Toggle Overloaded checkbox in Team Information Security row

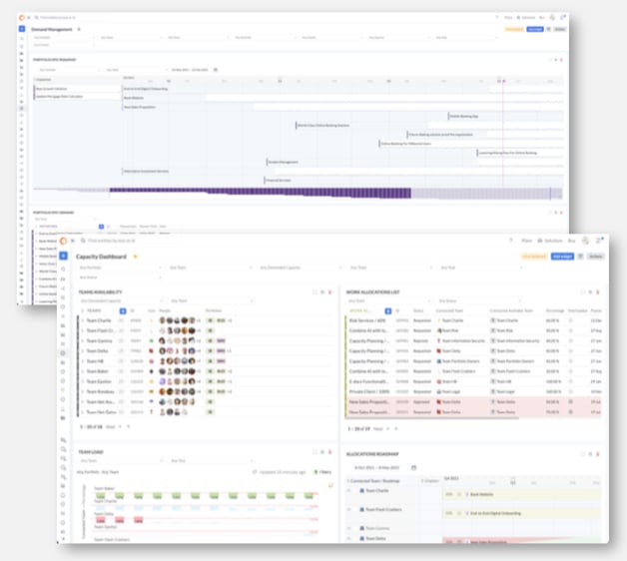[x=571, y=341]
